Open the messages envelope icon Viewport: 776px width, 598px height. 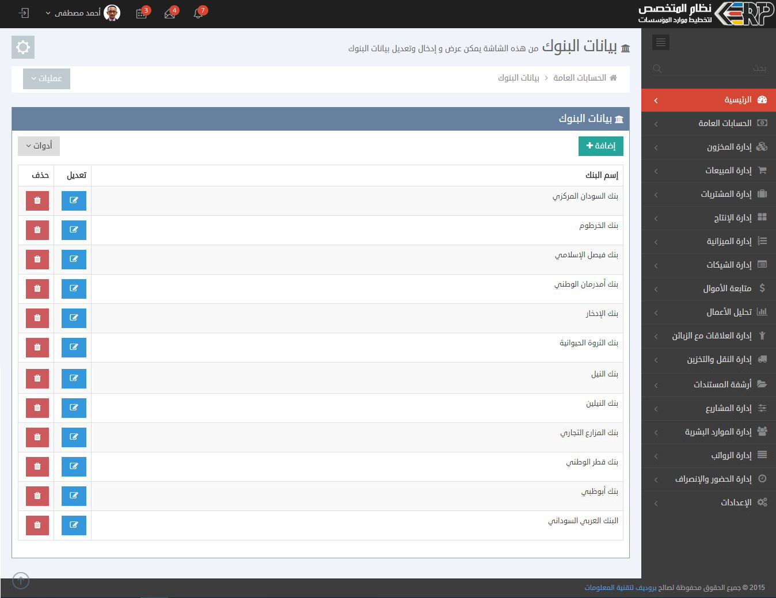click(170, 13)
